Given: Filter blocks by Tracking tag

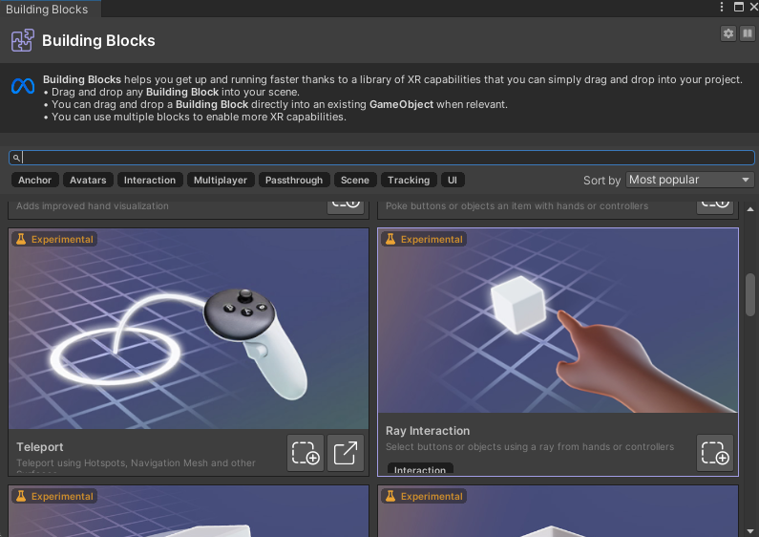Looking at the screenshot, I should pos(409,180).
